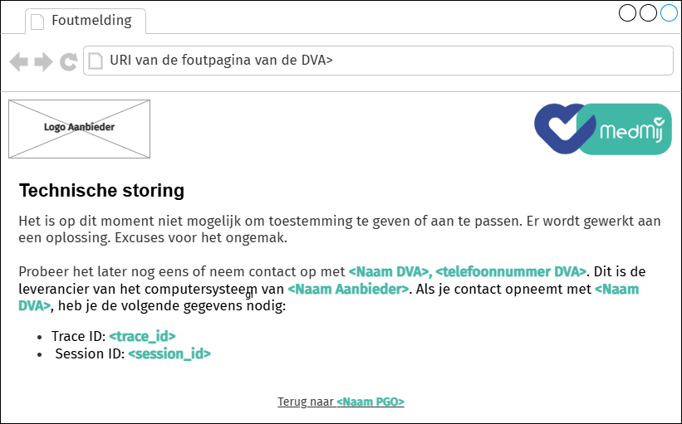
Task: Click the browser forward arrow
Action: coord(43,61)
